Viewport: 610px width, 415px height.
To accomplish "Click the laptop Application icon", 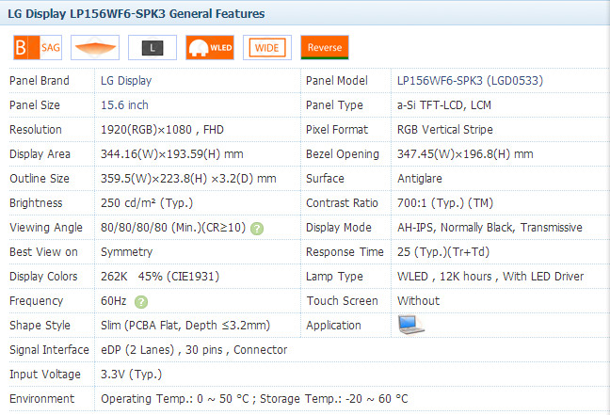I will [410, 325].
